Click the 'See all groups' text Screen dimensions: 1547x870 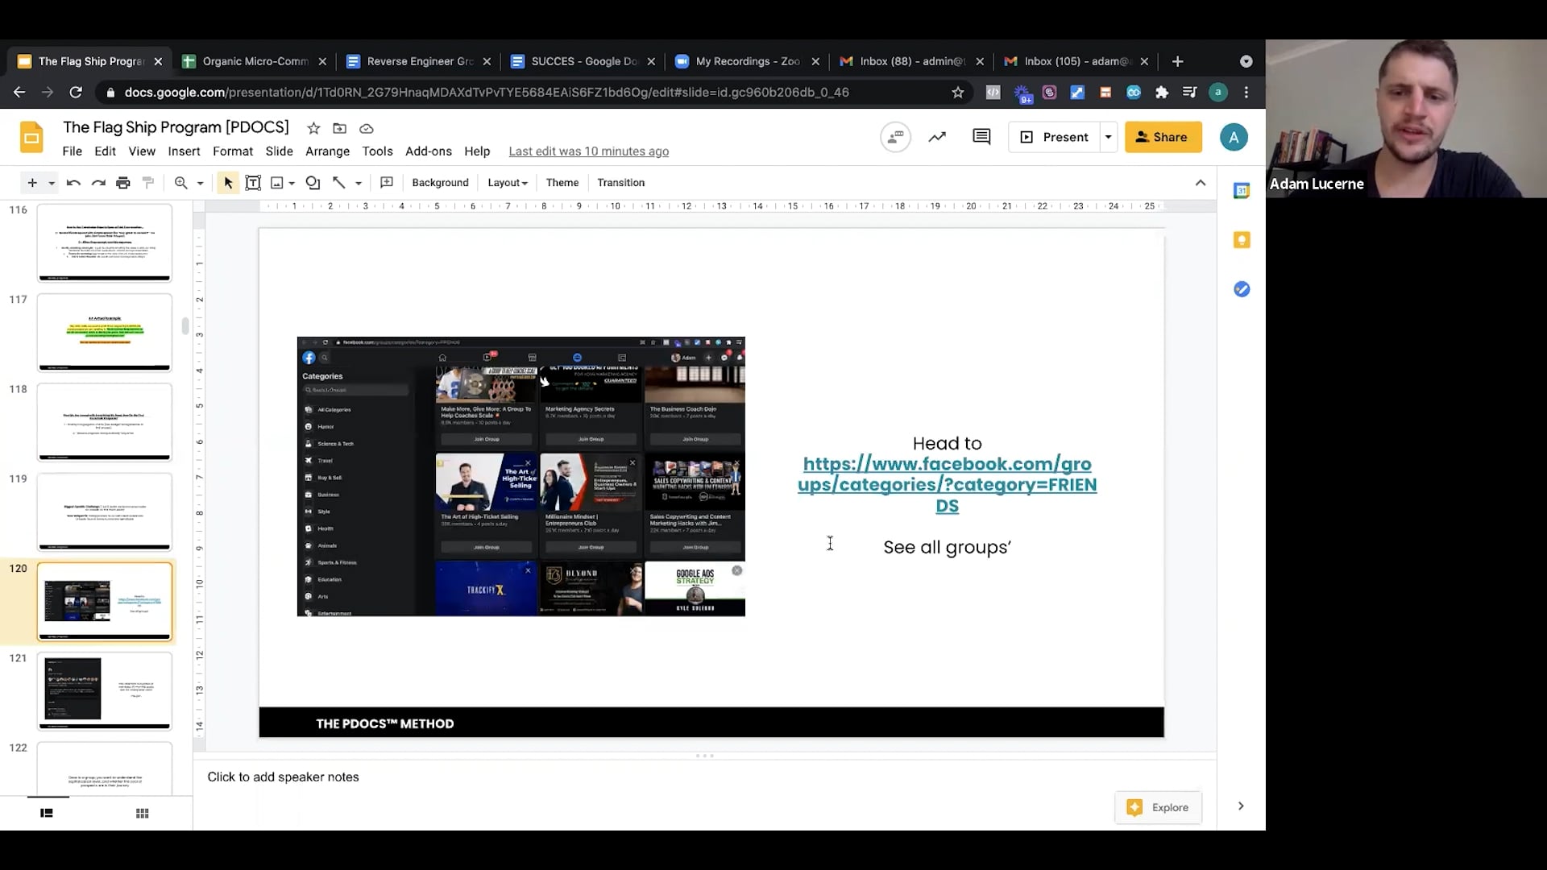(947, 548)
